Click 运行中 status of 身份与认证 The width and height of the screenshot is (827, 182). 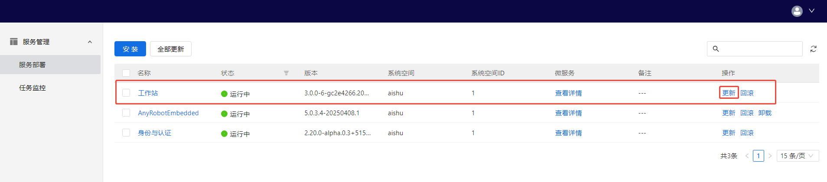tap(235, 133)
